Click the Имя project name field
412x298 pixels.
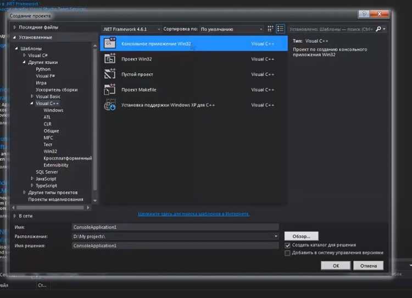click(x=175, y=227)
